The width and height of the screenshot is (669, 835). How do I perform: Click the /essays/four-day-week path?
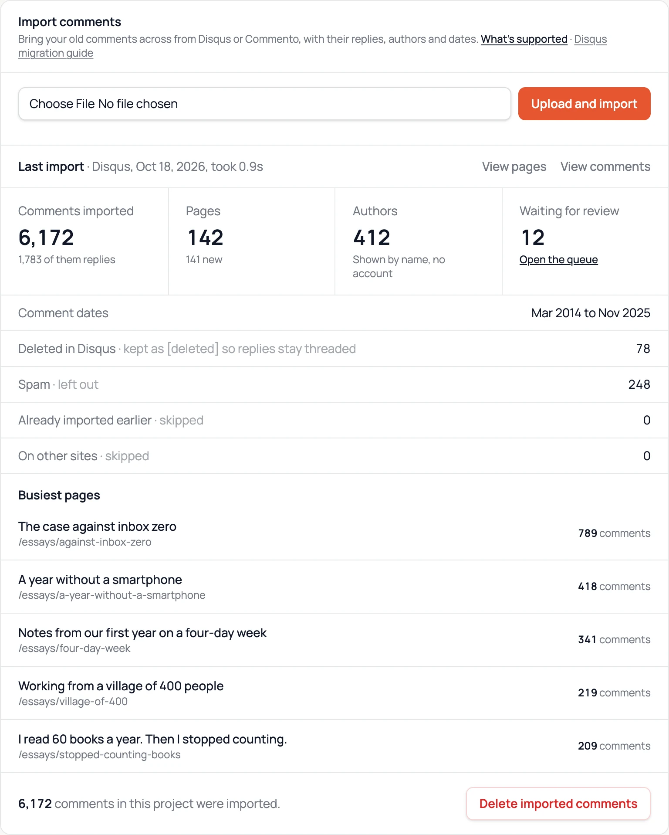[74, 648]
